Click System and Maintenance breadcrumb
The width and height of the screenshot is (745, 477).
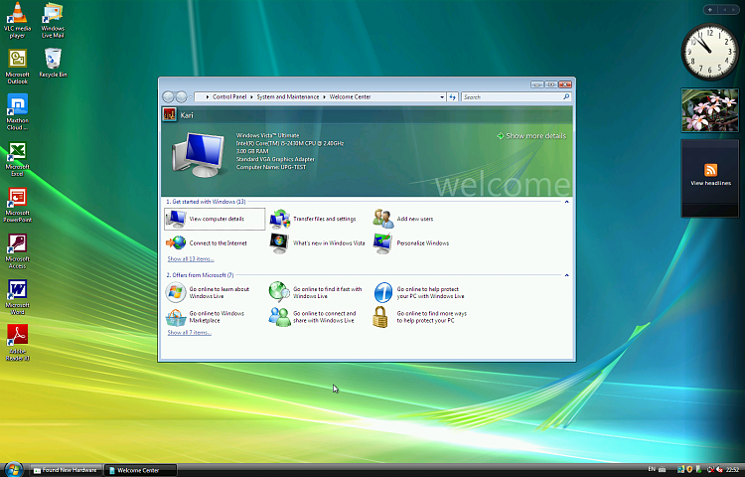click(x=288, y=97)
